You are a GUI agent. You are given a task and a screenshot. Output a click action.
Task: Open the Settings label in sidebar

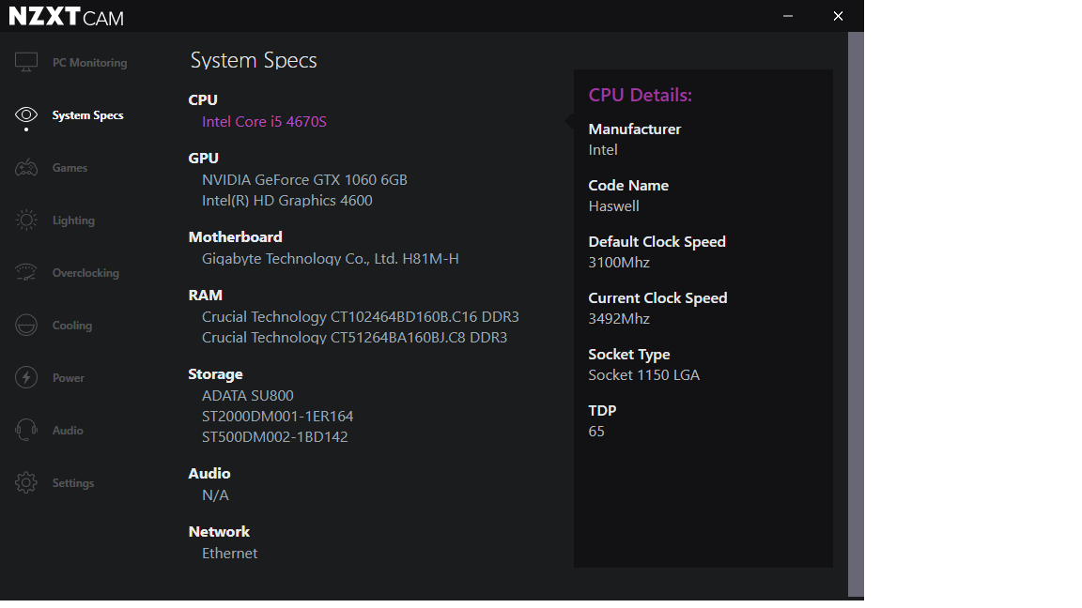click(x=73, y=483)
